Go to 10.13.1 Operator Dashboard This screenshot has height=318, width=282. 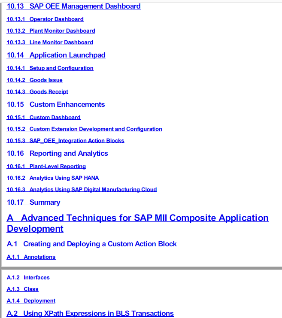click(45, 19)
